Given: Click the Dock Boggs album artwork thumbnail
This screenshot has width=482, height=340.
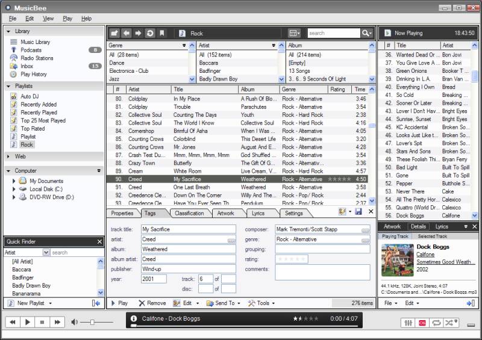Looking at the screenshot, I should [398, 260].
